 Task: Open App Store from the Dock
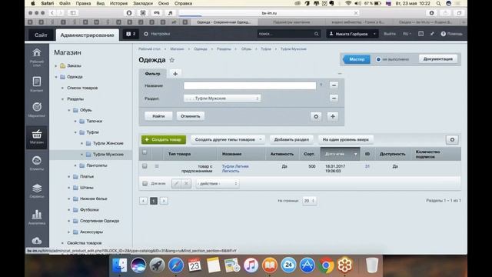[307, 265]
